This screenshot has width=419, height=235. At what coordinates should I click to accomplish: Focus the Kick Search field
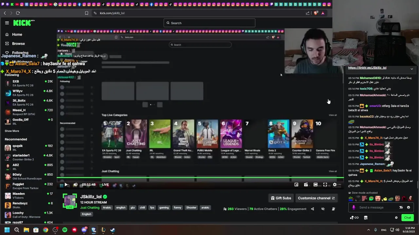coord(209,23)
